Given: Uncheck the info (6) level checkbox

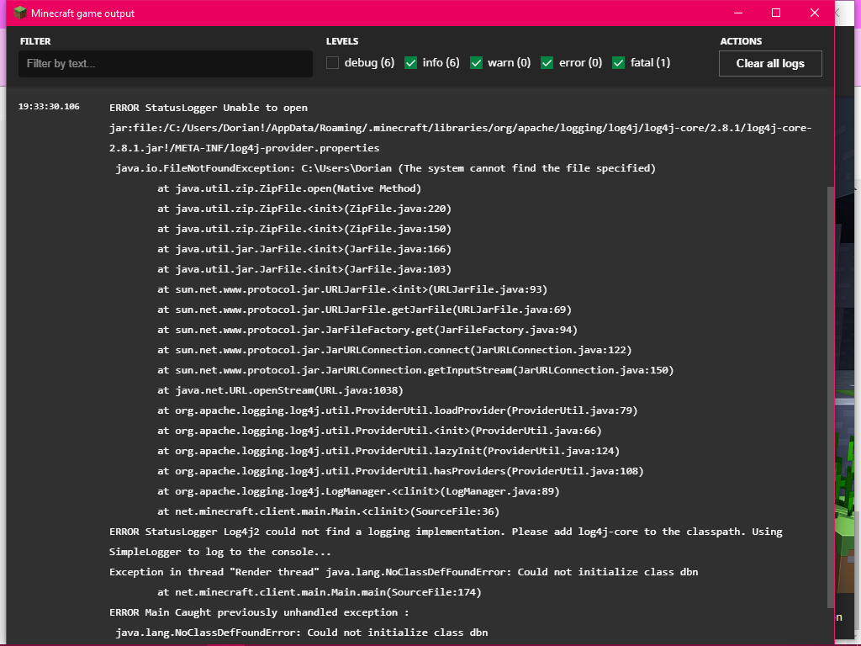Looking at the screenshot, I should [411, 63].
